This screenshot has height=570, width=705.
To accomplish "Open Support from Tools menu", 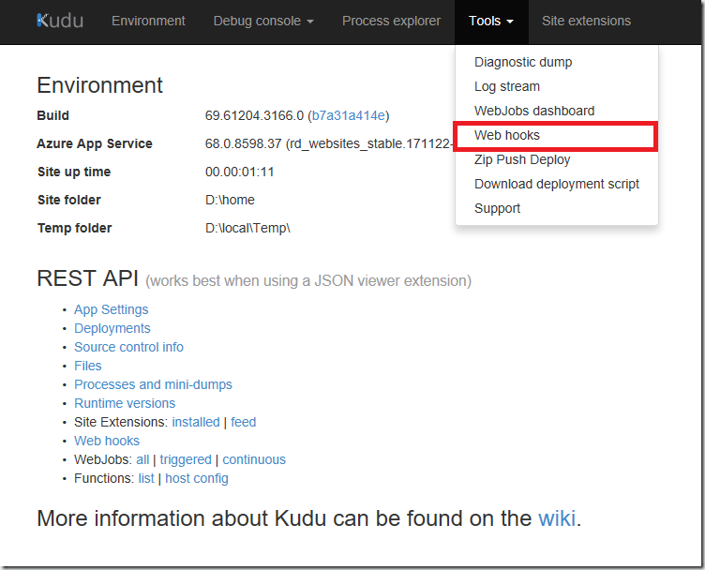I will point(497,208).
